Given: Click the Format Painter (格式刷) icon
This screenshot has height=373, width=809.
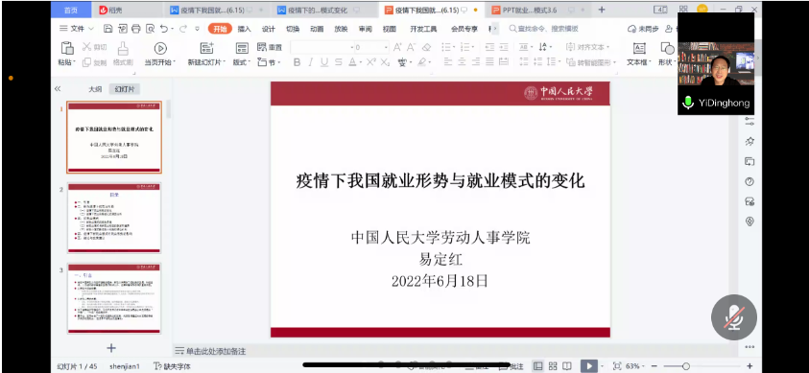Looking at the screenshot, I should click(x=123, y=48).
